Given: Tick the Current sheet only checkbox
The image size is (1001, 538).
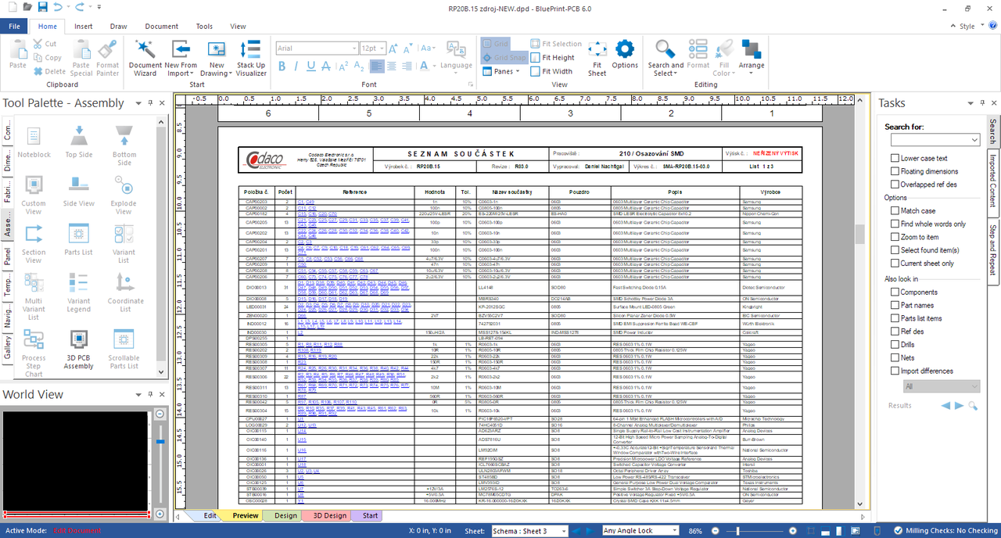Looking at the screenshot, I should tap(895, 264).
